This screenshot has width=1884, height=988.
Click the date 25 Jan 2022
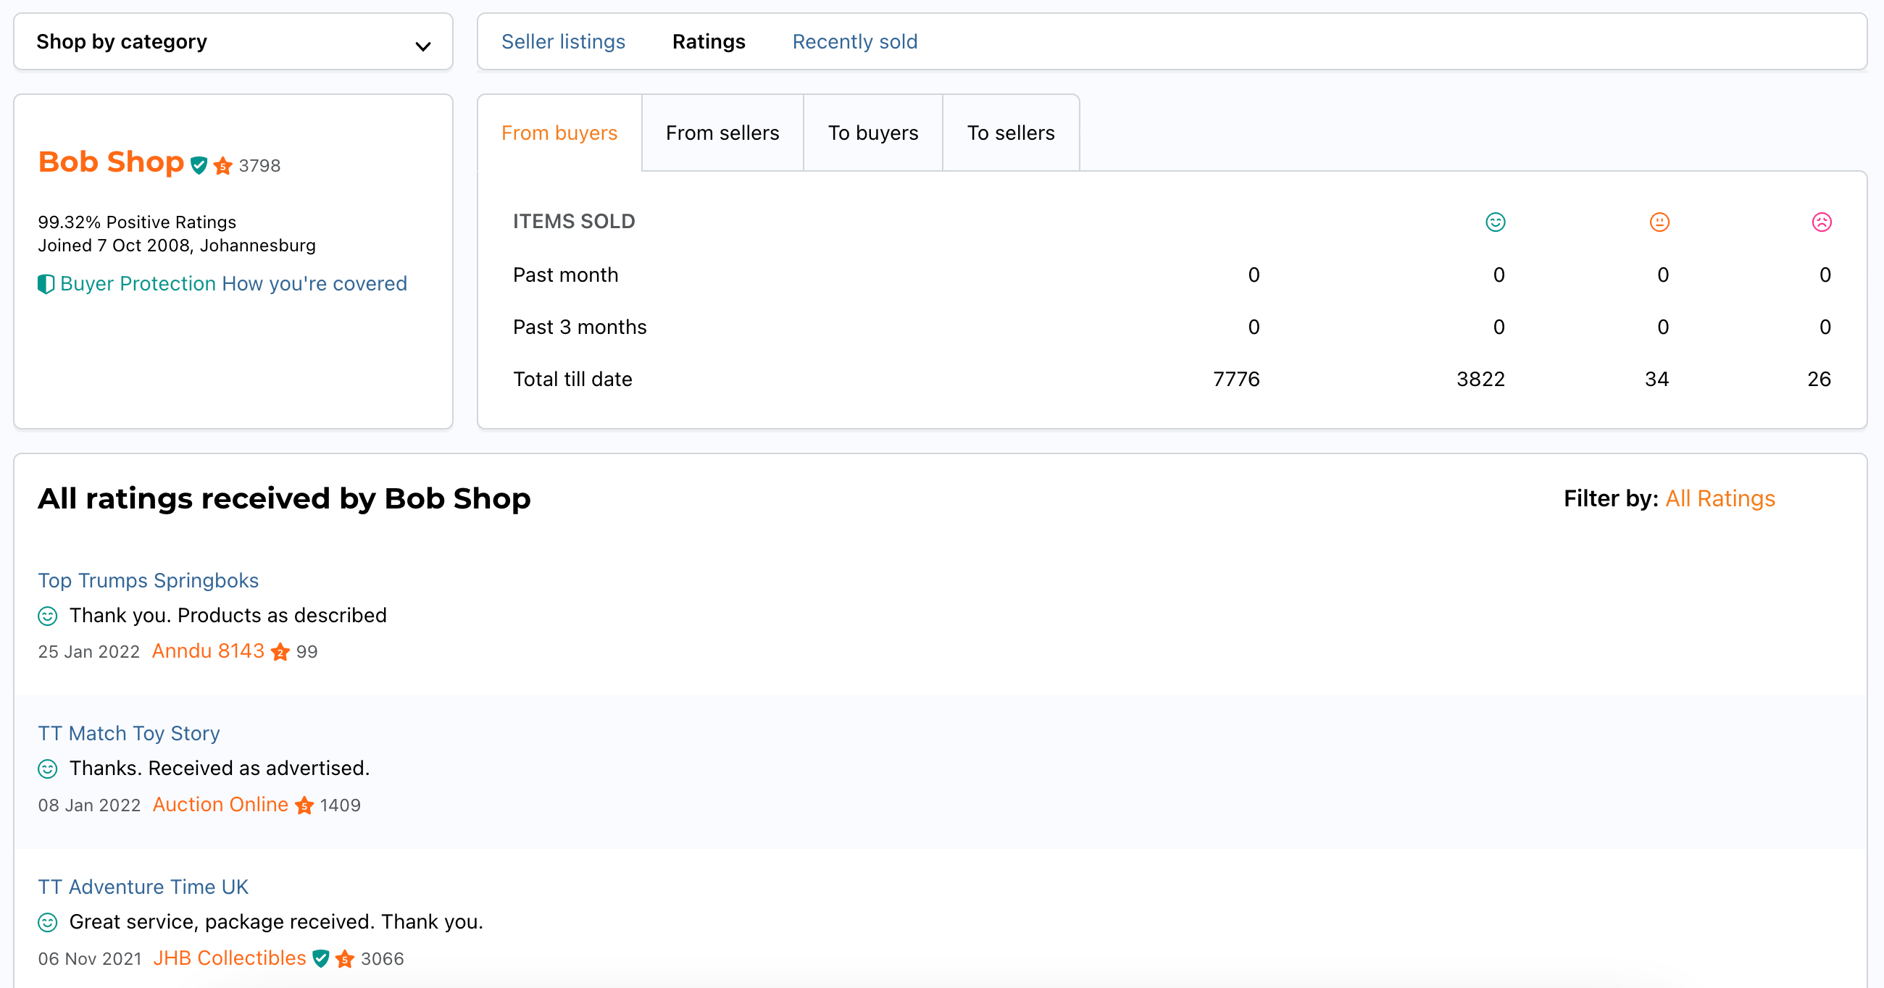[x=89, y=653]
